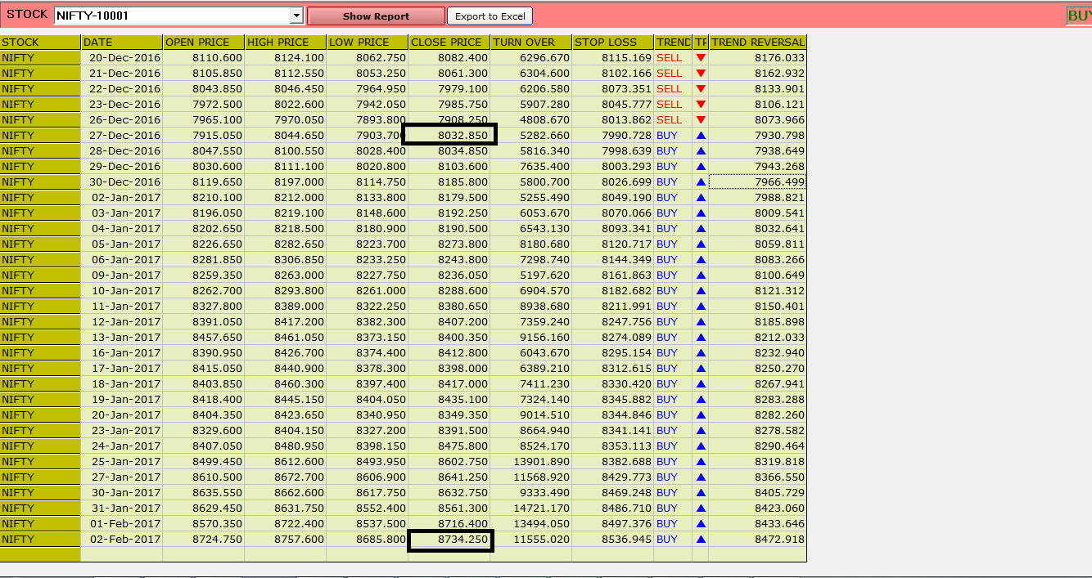This screenshot has width=1092, height=578.
Task: Click the trend reversal cell 8472.918
Action: pos(757,540)
